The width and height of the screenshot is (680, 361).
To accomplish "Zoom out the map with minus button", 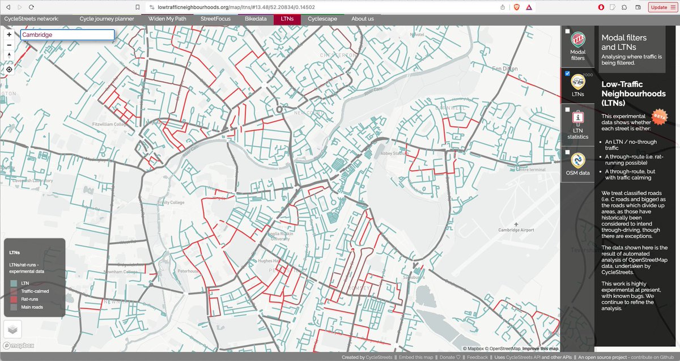I will point(9,45).
